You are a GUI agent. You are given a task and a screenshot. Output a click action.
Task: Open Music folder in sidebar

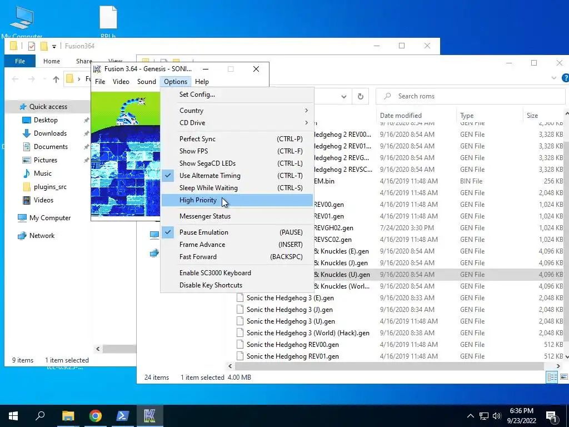[42, 173]
